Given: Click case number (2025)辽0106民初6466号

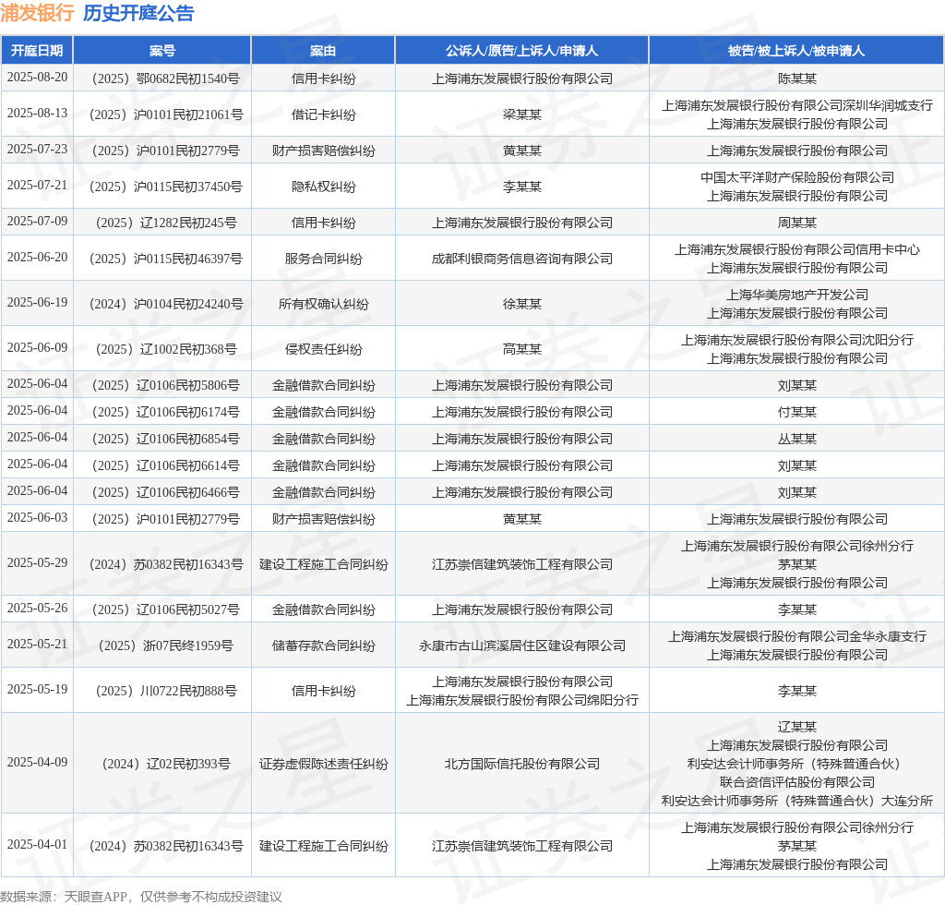Looking at the screenshot, I should tap(162, 492).
